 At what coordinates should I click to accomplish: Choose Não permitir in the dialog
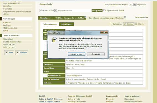click(96, 54)
